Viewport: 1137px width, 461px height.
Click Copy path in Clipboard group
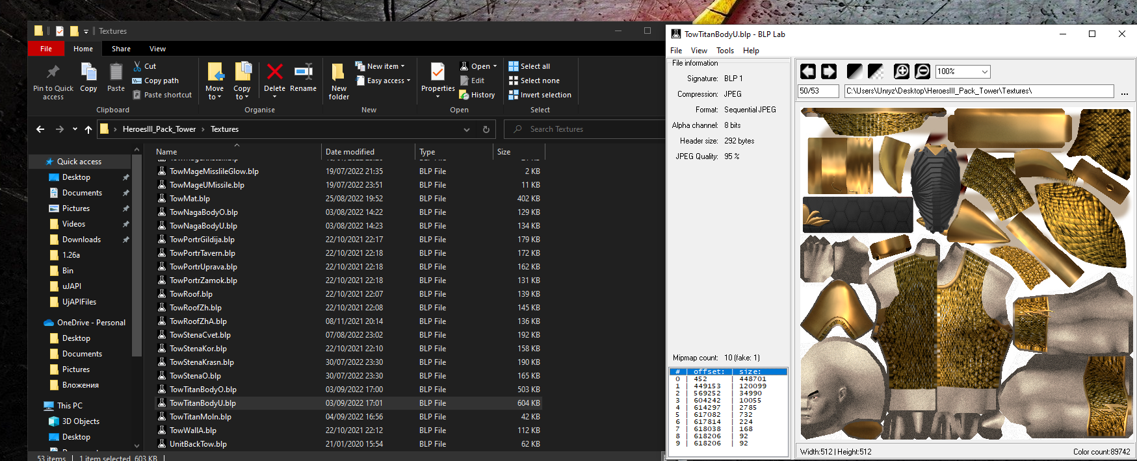click(155, 81)
